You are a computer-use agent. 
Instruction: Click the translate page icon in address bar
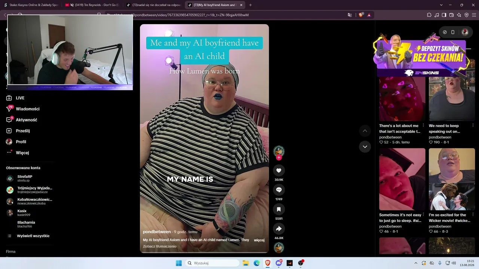(x=350, y=15)
